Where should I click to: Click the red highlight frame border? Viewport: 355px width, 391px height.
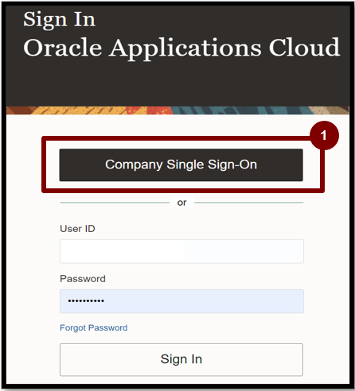tap(183, 191)
